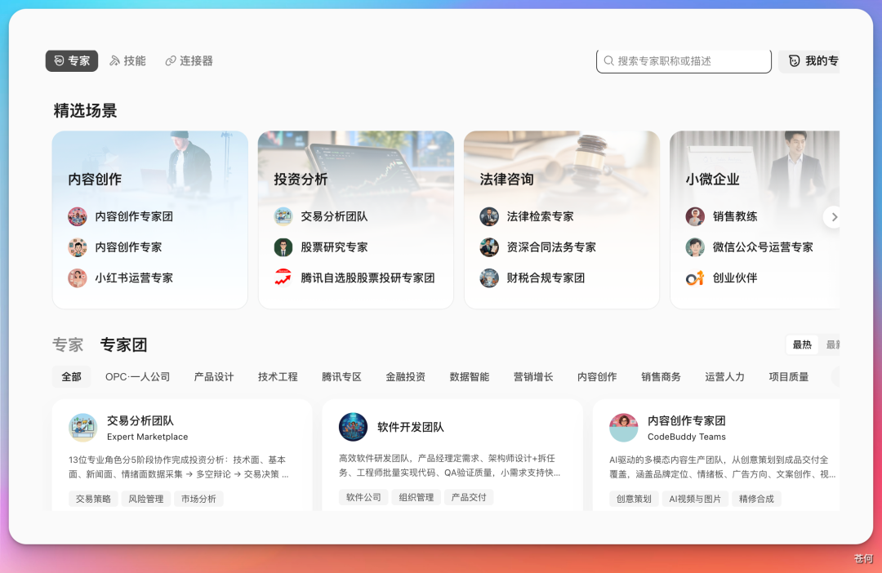Image resolution: width=882 pixels, height=573 pixels.
Task: Show next scenes with carousel right chevron
Action: pos(834,217)
